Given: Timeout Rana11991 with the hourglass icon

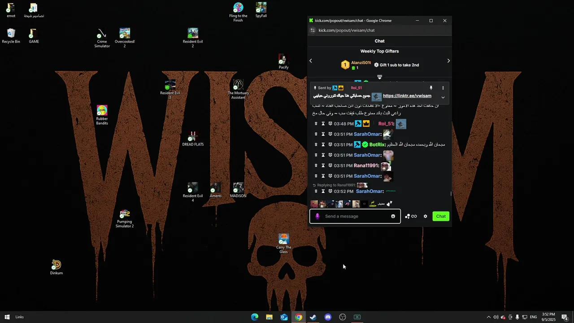Looking at the screenshot, I should (323, 166).
